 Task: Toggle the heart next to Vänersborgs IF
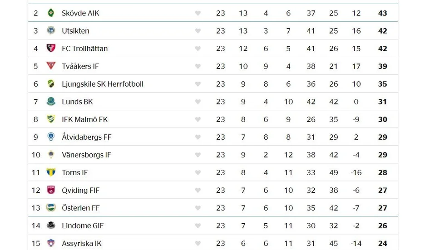pyautogui.click(x=198, y=155)
